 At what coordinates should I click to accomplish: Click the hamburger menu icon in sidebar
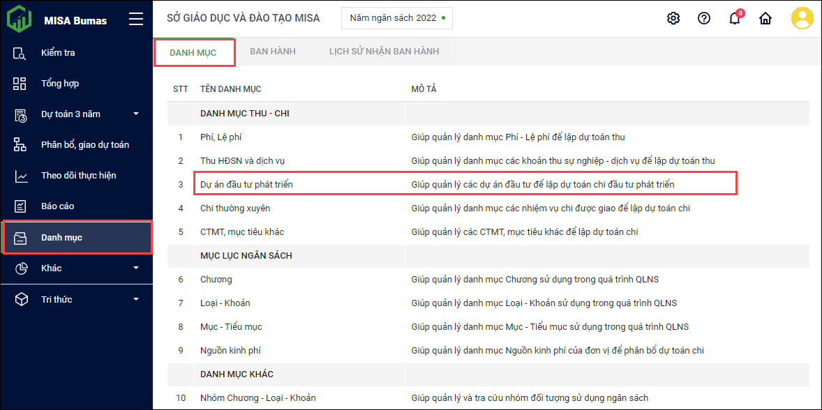[x=136, y=20]
